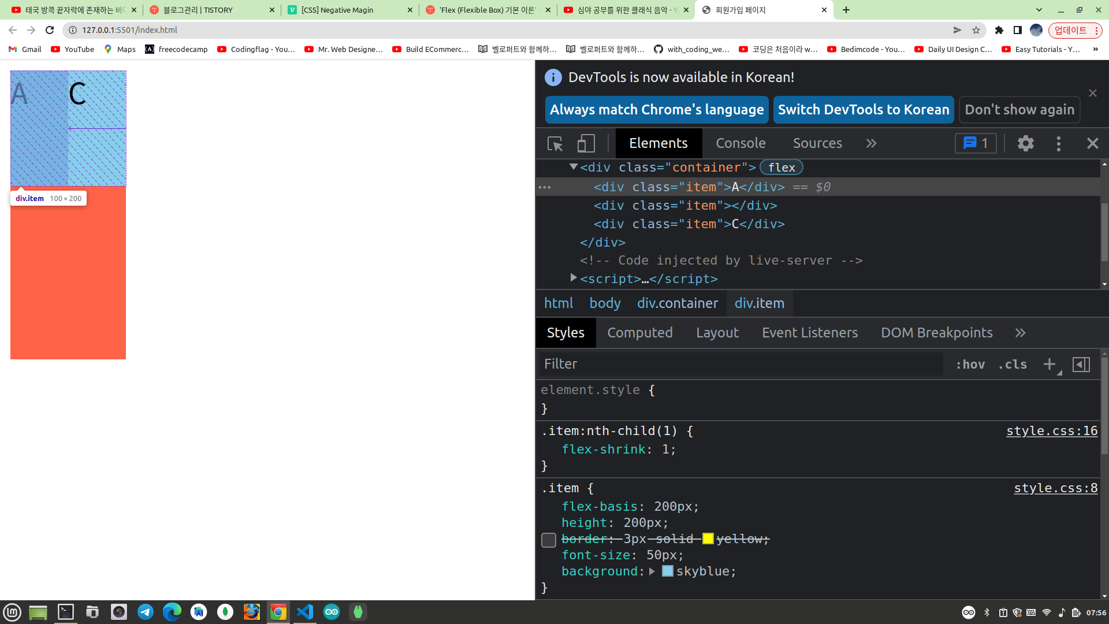
Task: Open the style.css:16 source link
Action: 1051,431
